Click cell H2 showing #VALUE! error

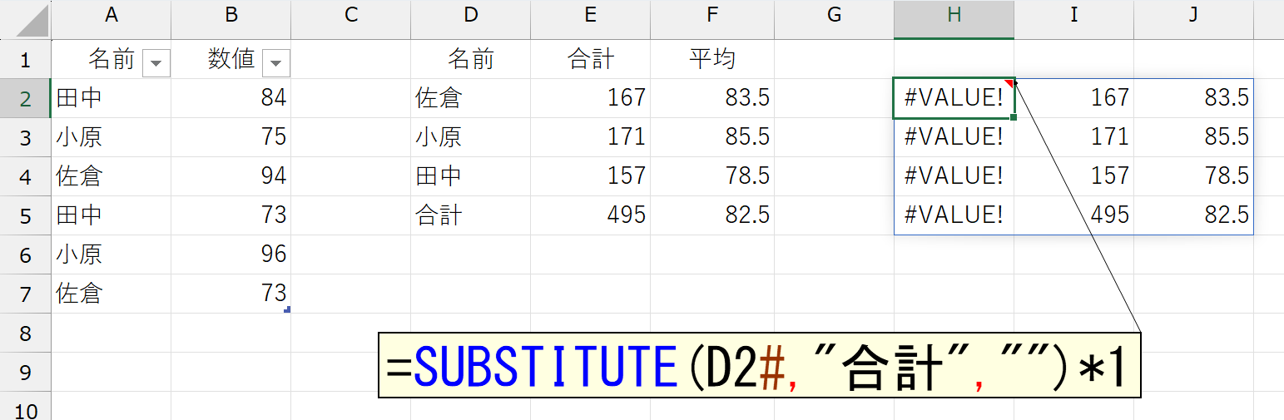click(954, 98)
